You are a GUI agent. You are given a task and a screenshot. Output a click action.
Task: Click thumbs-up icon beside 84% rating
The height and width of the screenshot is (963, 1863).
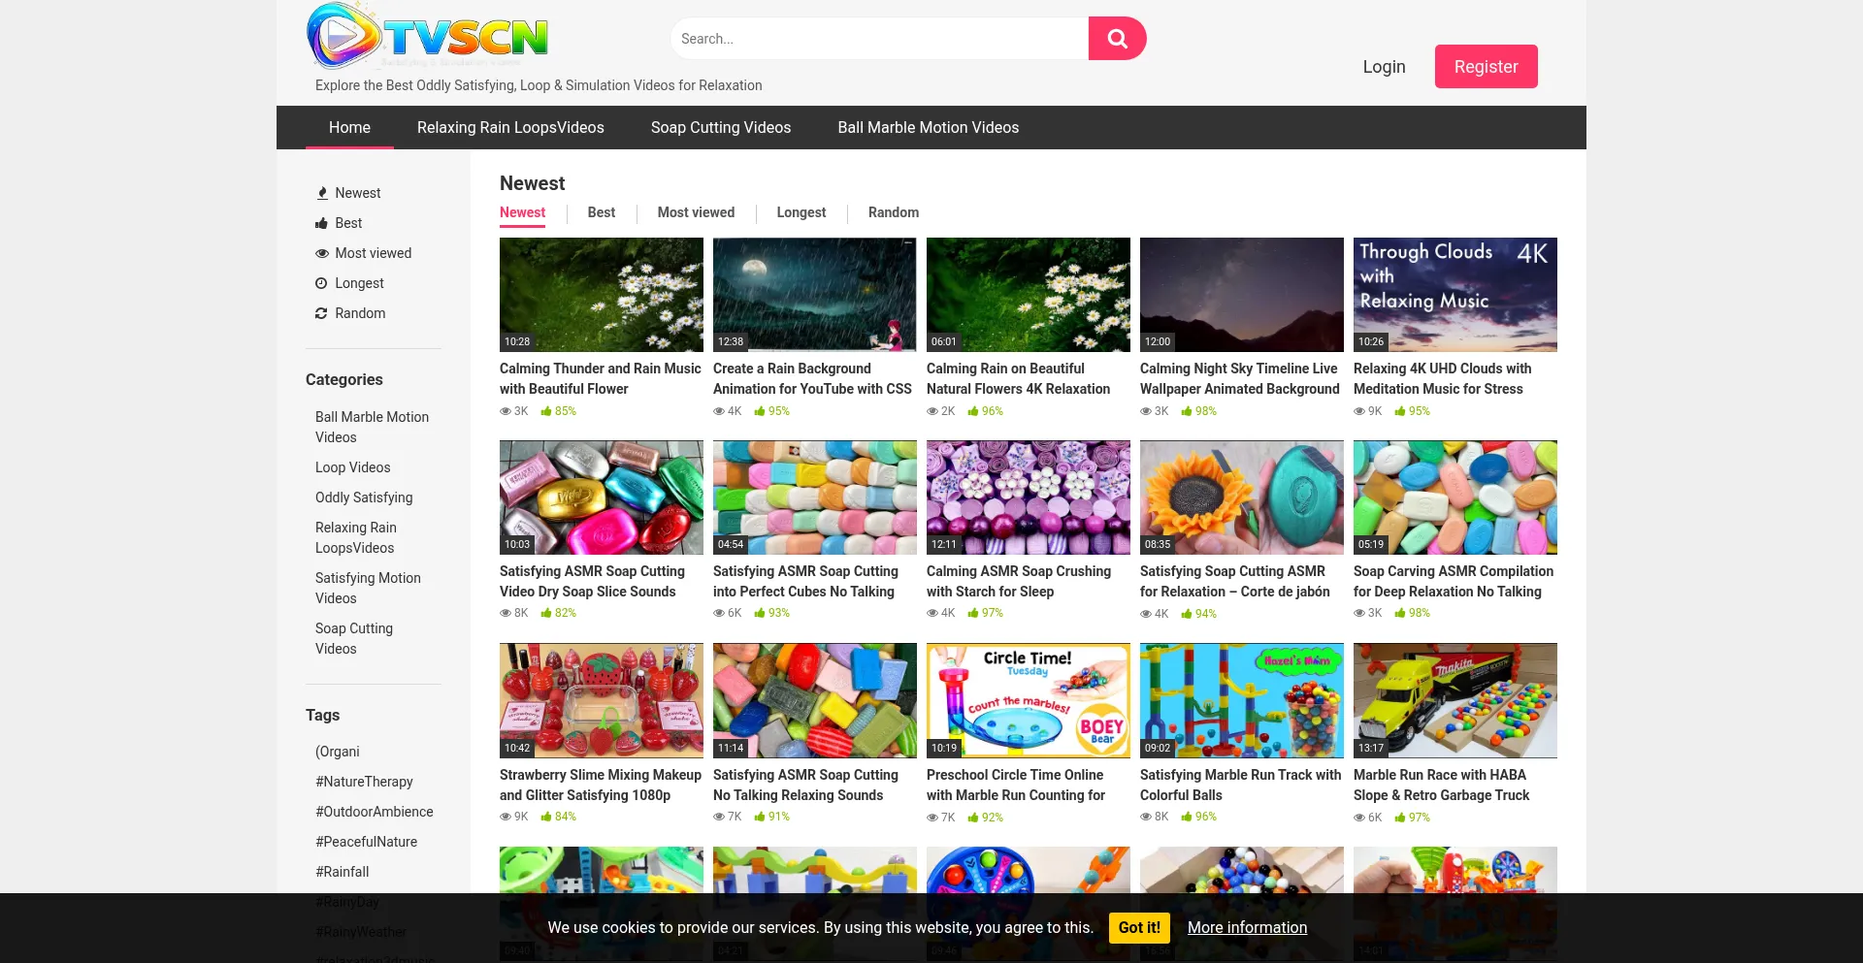click(x=546, y=817)
